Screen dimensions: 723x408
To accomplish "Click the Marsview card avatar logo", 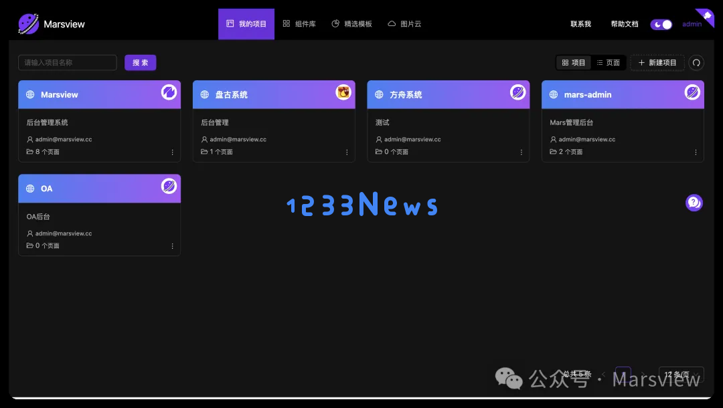I will [x=169, y=92].
